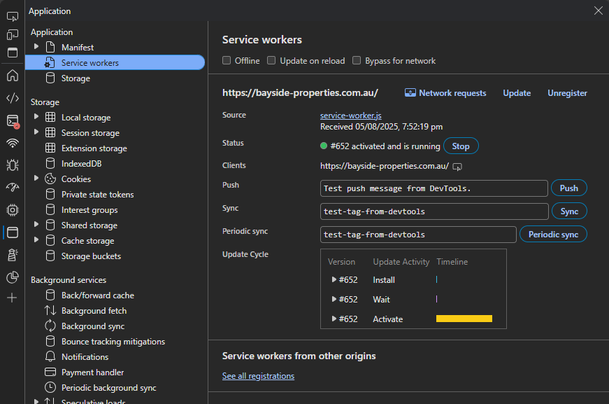This screenshot has height=404, width=609.
Task: Enable the Offline checkbox
Action: click(227, 61)
